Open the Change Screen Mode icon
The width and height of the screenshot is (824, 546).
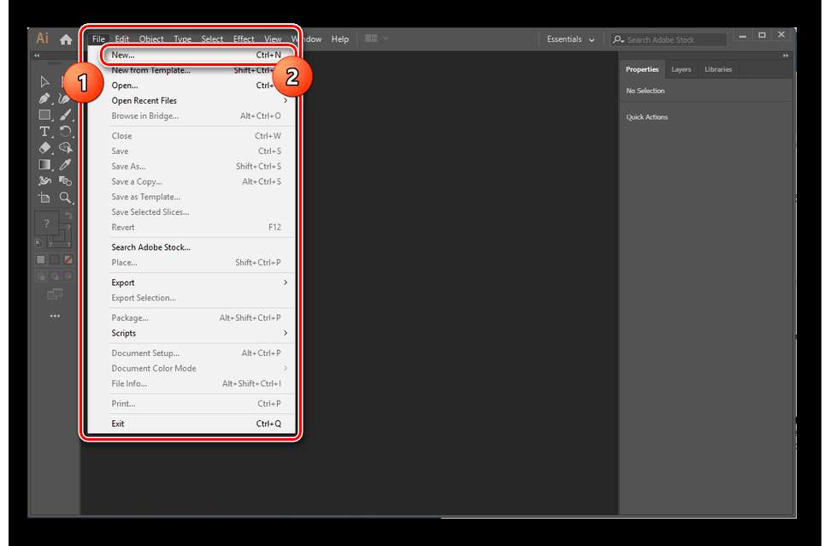tap(55, 294)
